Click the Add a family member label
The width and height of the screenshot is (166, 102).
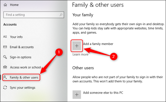(98, 44)
